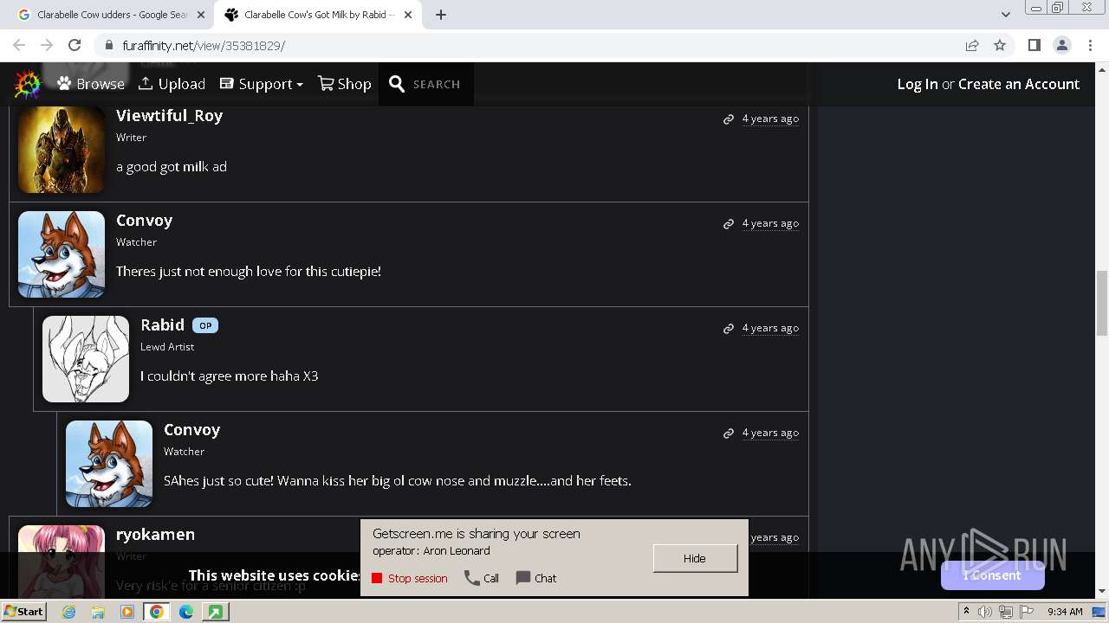Click the view site information lock icon
Viewport: 1109px width, 623px height.
[x=108, y=45]
